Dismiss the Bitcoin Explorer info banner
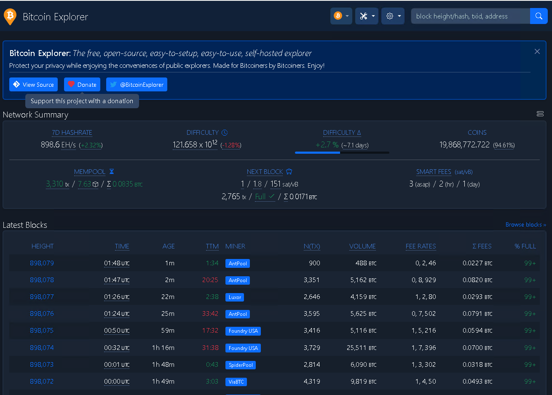Image resolution: width=552 pixels, height=395 pixels. 537,51
